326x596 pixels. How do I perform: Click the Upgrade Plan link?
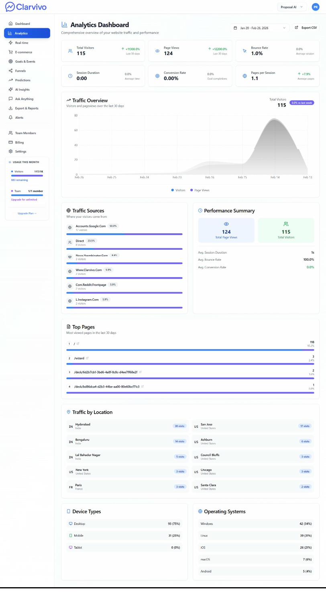[x=26, y=213]
